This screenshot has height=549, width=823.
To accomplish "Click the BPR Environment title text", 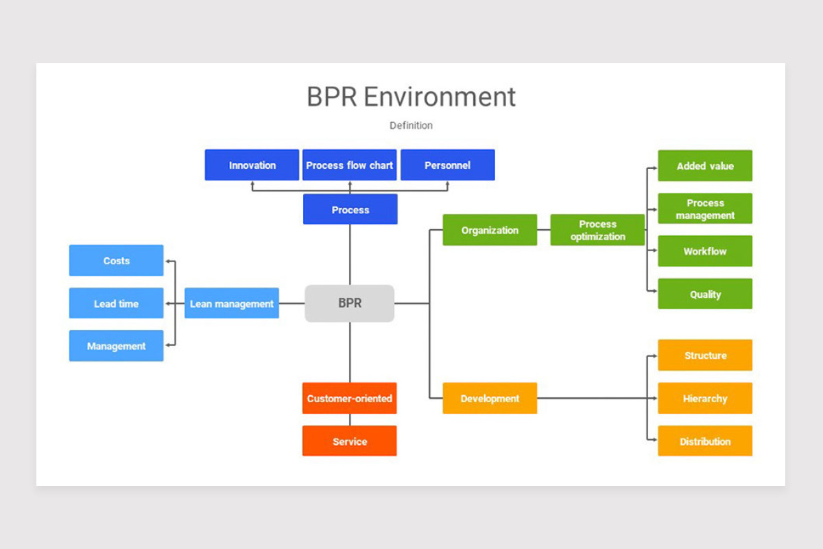I will click(x=411, y=97).
